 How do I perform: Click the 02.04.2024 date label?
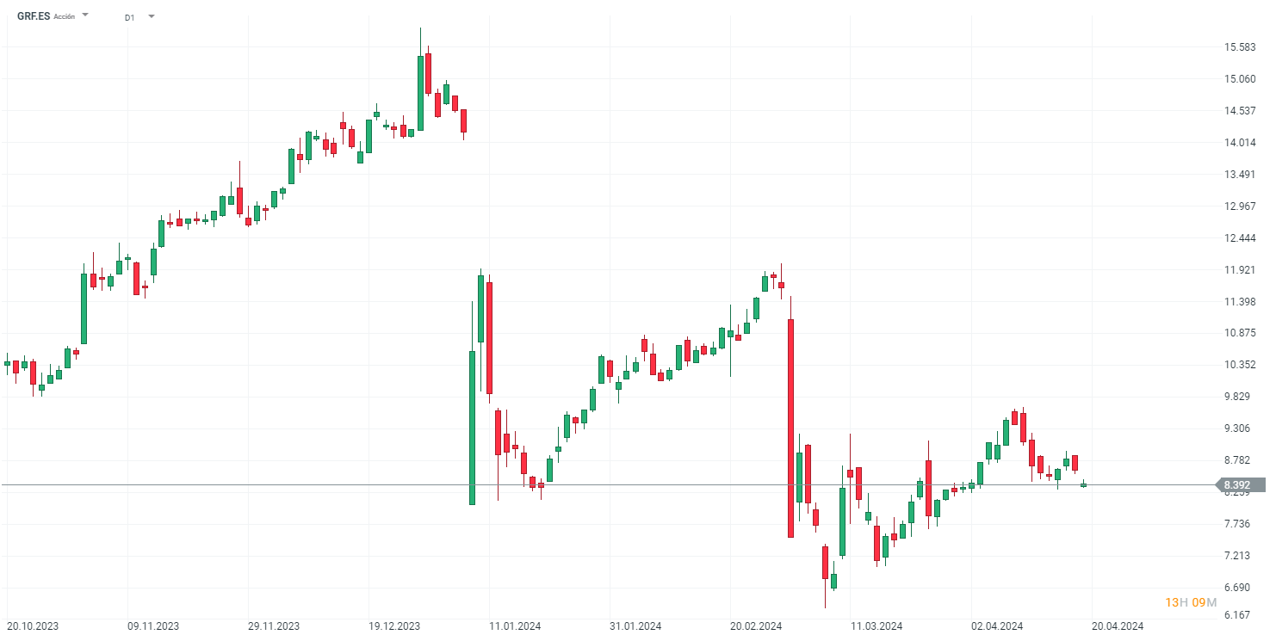tap(997, 626)
